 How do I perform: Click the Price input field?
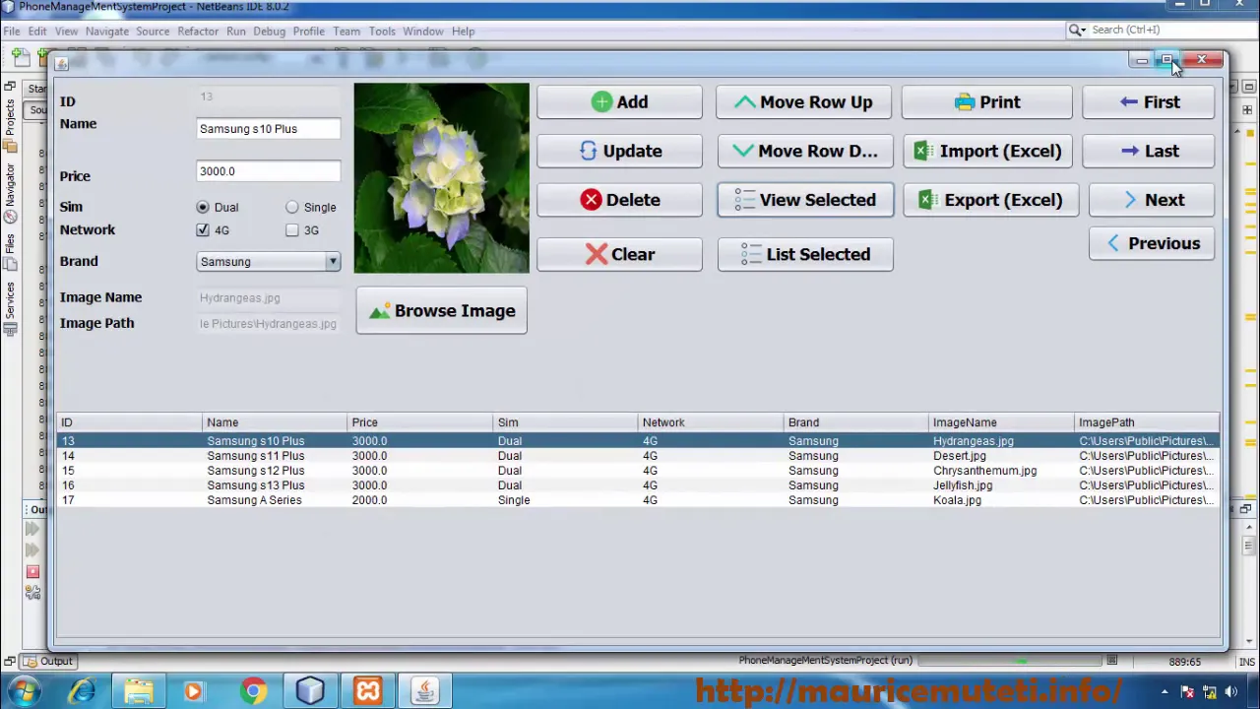click(x=269, y=171)
